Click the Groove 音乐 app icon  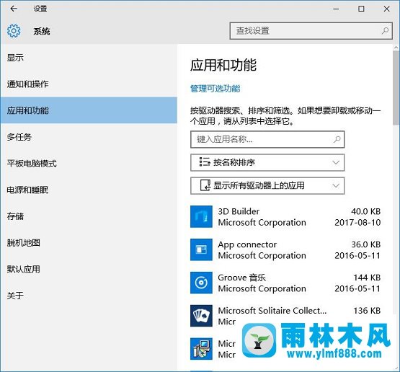(x=201, y=283)
